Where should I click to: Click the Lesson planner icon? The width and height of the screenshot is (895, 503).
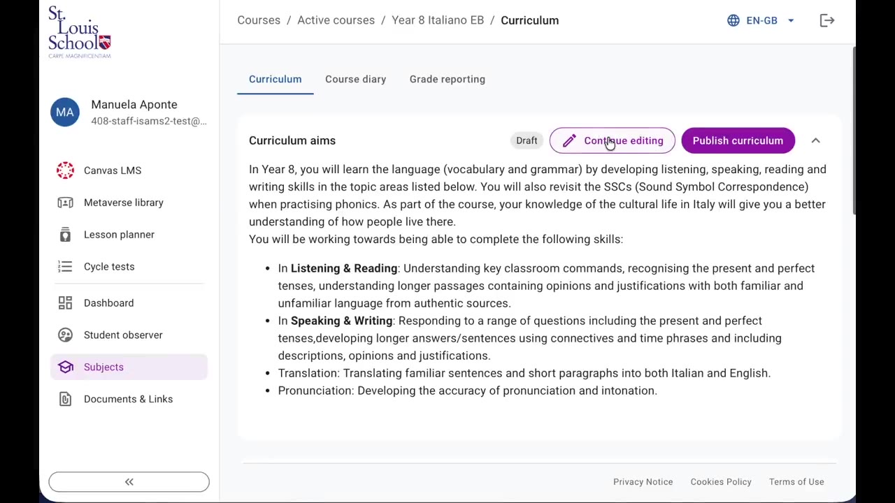pyautogui.click(x=65, y=235)
